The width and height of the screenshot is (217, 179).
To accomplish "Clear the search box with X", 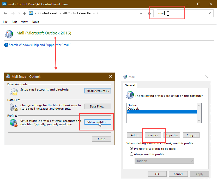I will [x=210, y=13].
